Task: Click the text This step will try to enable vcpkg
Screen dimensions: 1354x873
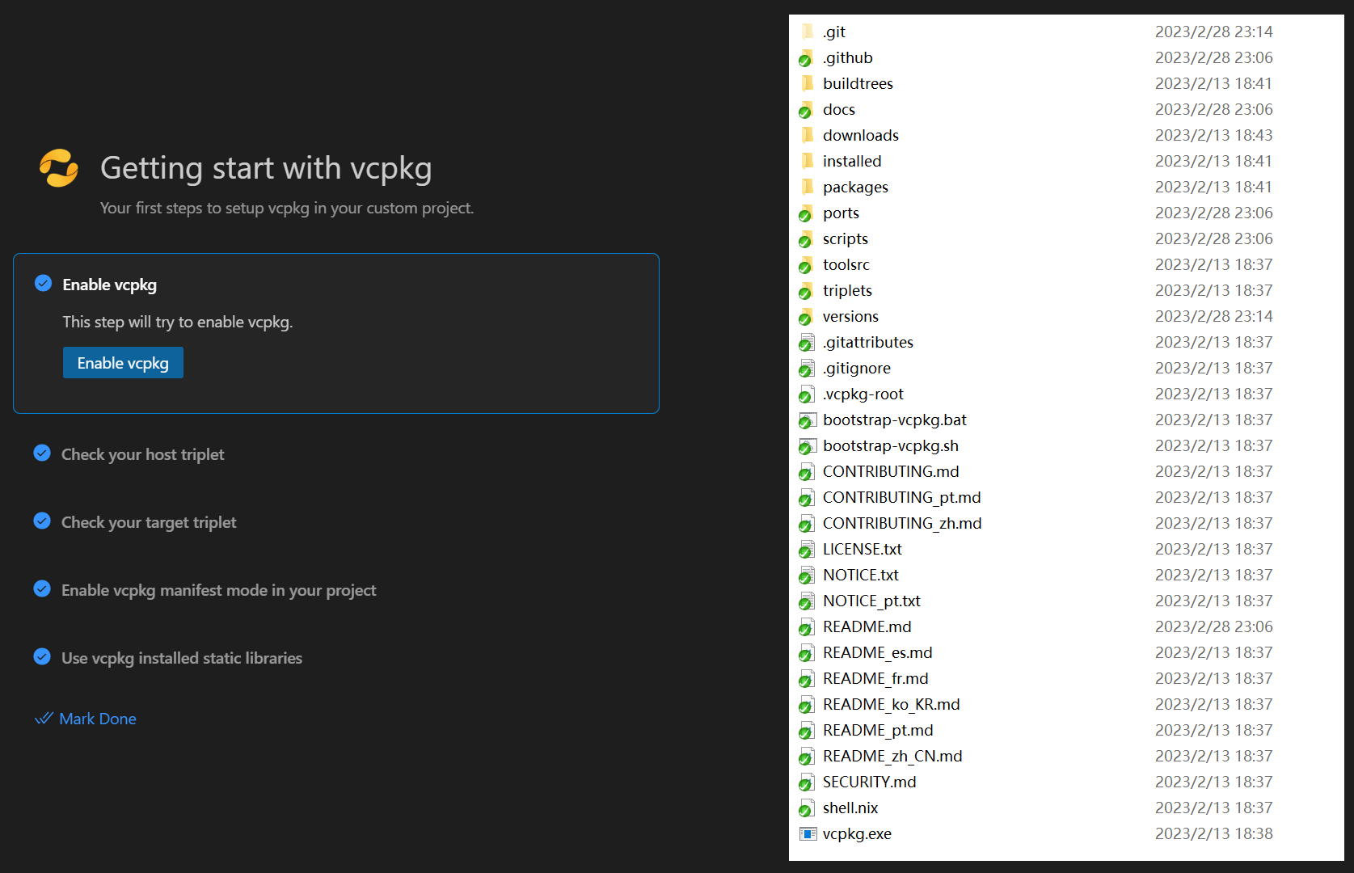Action: point(178,322)
